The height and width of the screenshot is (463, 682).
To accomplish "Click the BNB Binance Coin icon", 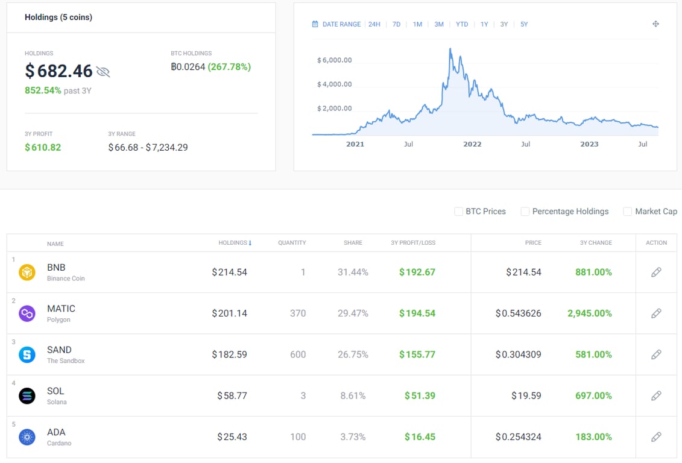I will pyautogui.click(x=27, y=272).
